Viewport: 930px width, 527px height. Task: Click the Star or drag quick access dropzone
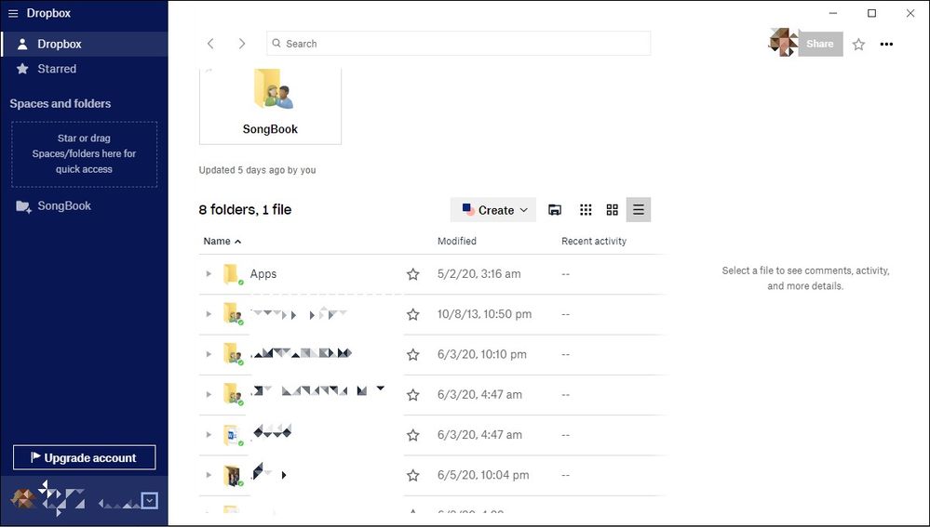coord(84,154)
